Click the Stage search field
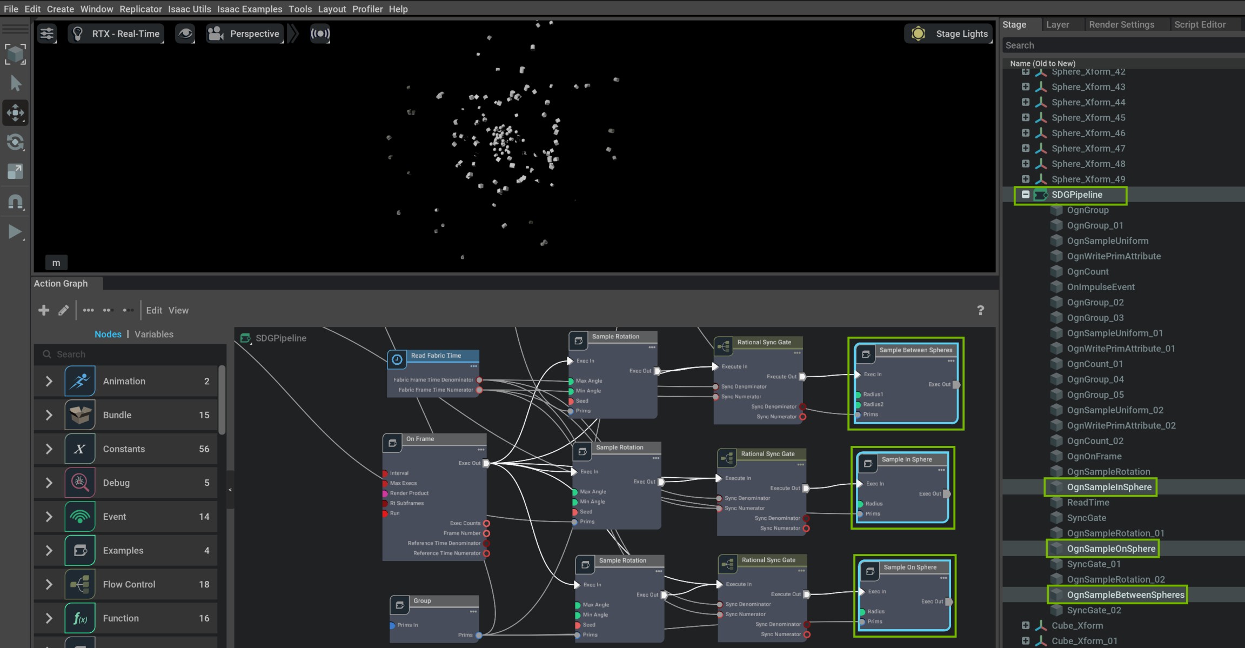This screenshot has height=648, width=1245. tap(1123, 45)
